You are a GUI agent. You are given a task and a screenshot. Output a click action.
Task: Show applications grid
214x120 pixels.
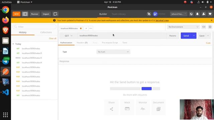5,115
